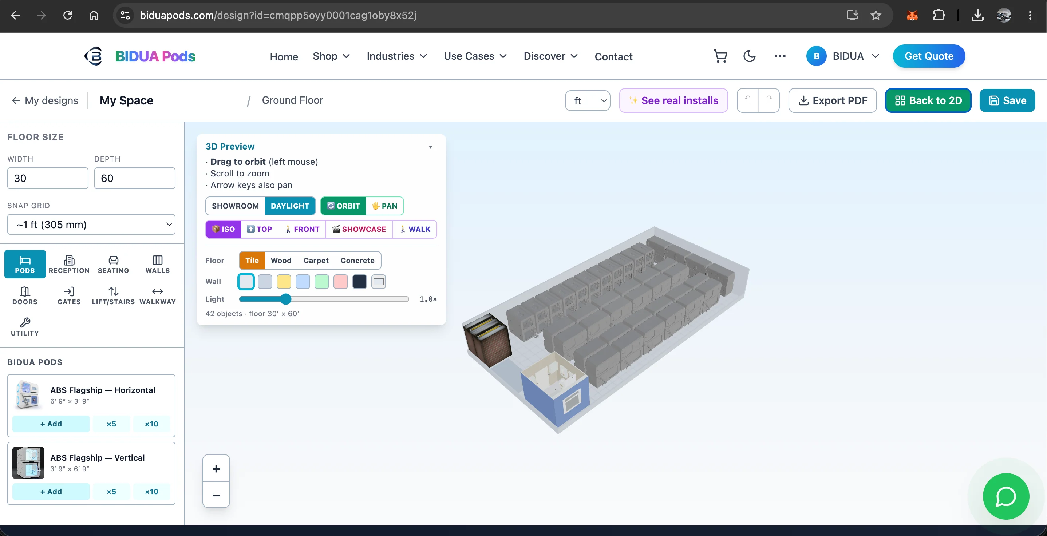Click the undo arrow button
1047x536 pixels.
tap(747, 100)
